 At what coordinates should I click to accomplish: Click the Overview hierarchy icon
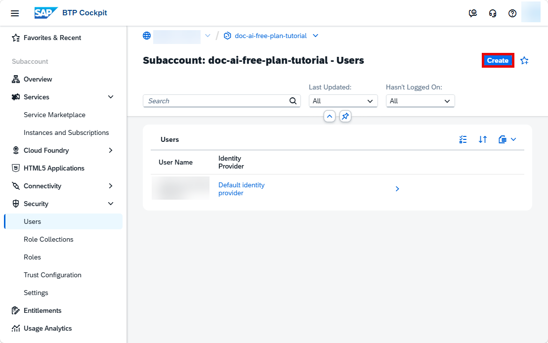16,80
